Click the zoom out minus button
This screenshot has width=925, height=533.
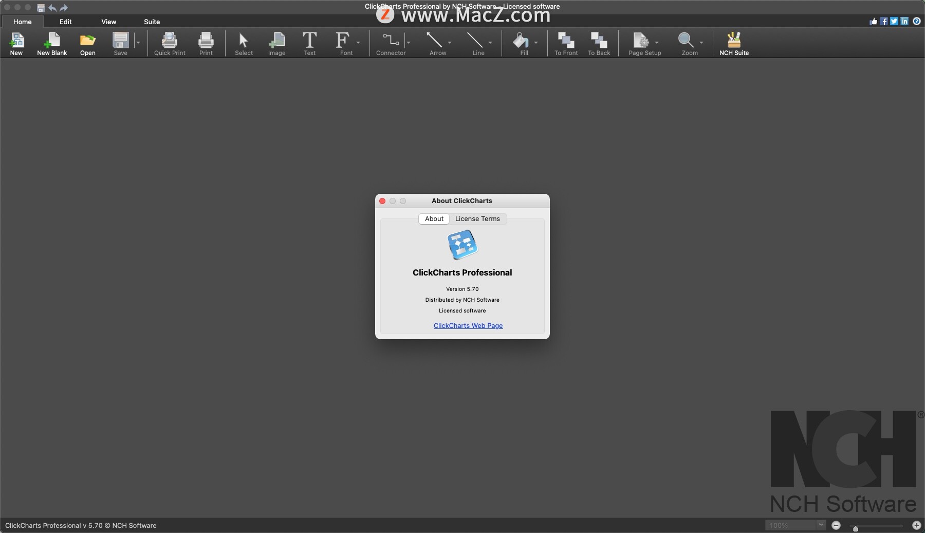[836, 525]
